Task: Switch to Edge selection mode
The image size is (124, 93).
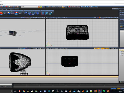Action: pyautogui.click(x=53, y=7)
